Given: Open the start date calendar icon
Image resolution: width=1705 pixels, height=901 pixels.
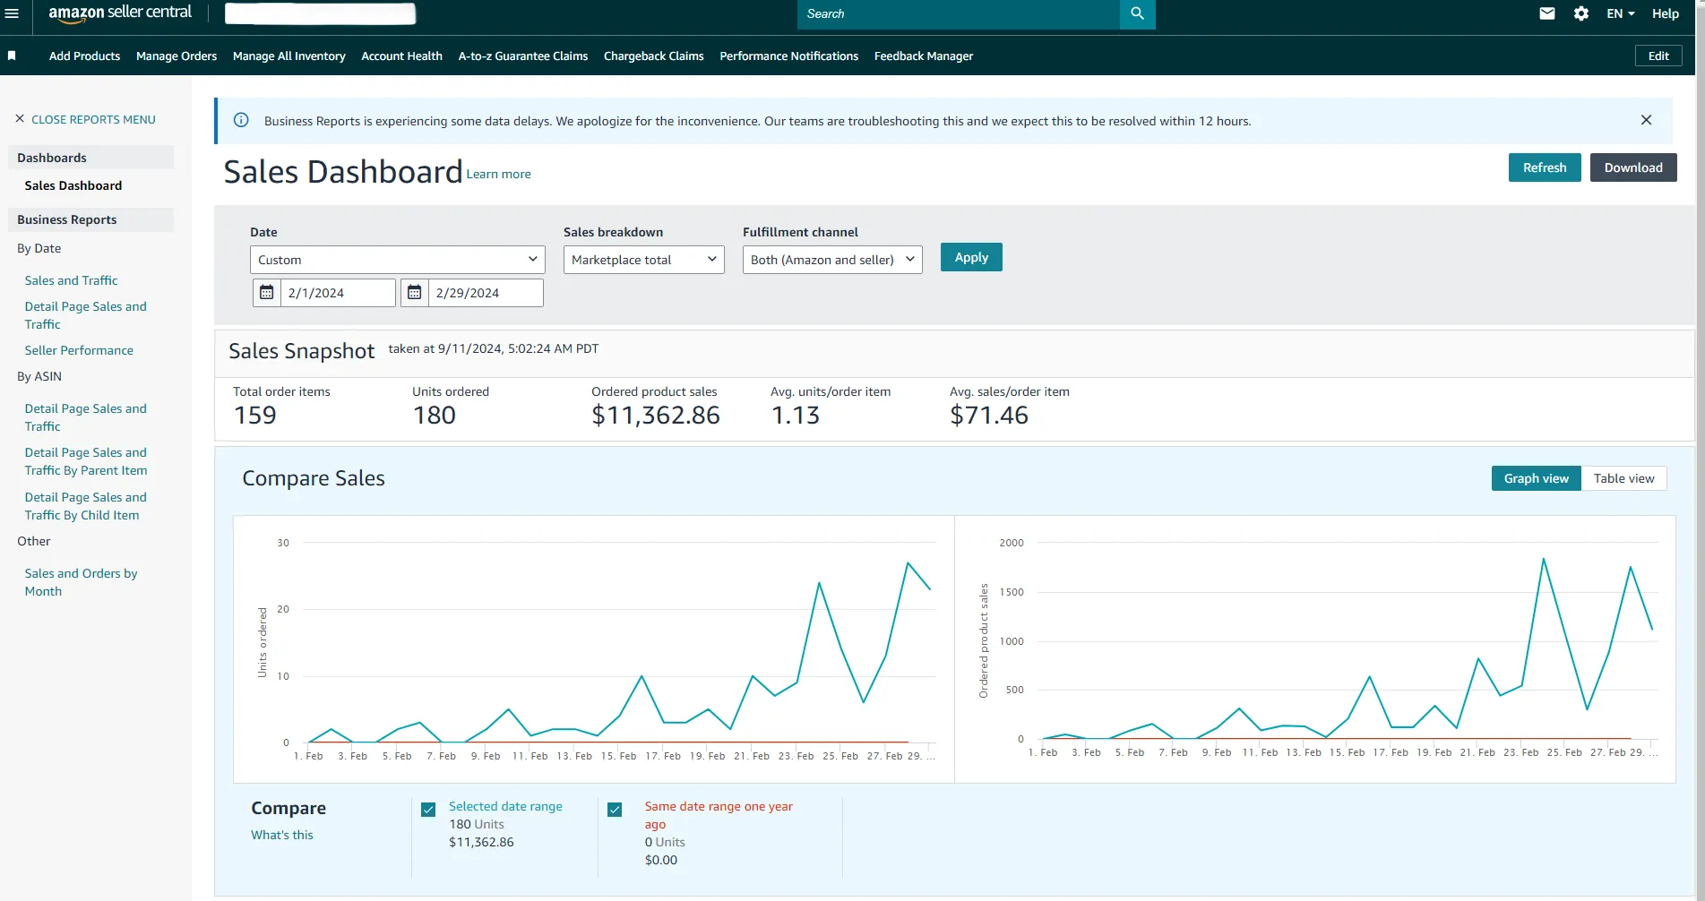Looking at the screenshot, I should tap(266, 293).
